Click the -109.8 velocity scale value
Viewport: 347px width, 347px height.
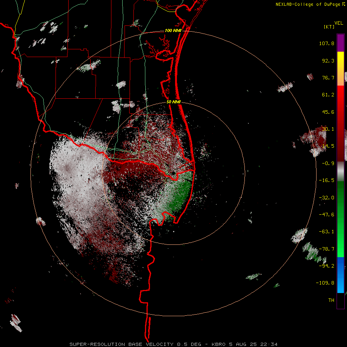click(325, 283)
